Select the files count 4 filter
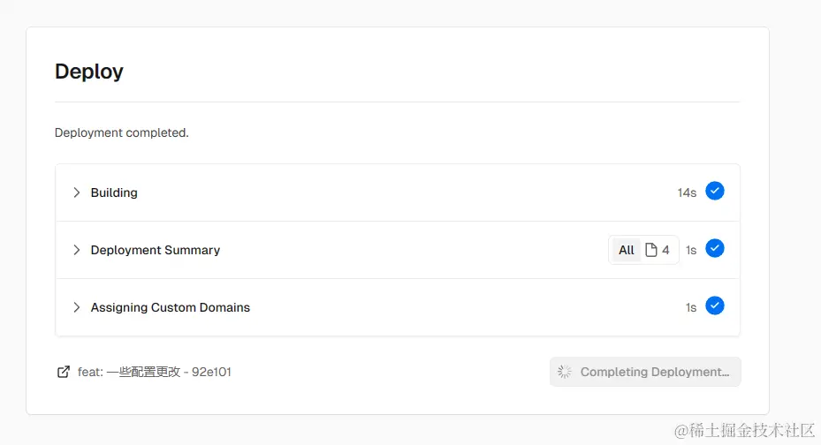The image size is (821, 445). click(x=658, y=250)
